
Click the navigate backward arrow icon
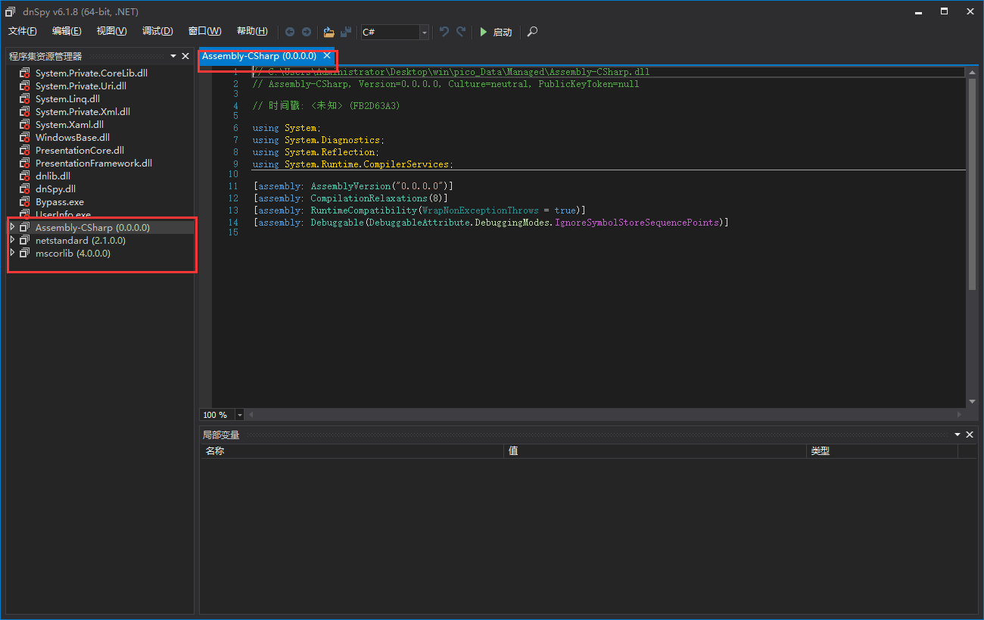(x=290, y=32)
